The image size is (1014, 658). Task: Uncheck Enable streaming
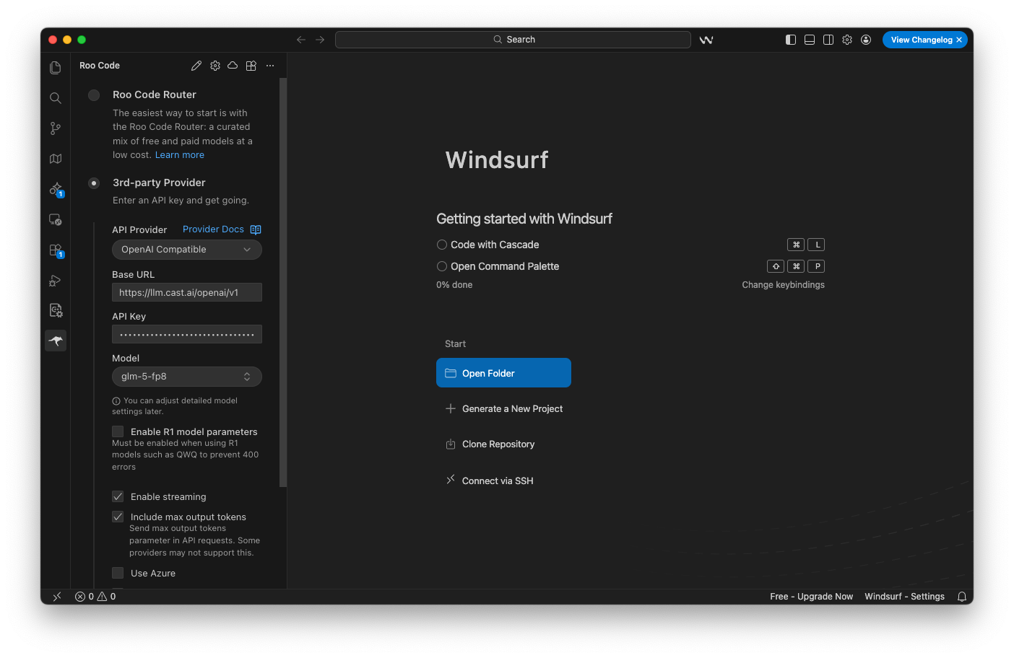pos(118,496)
